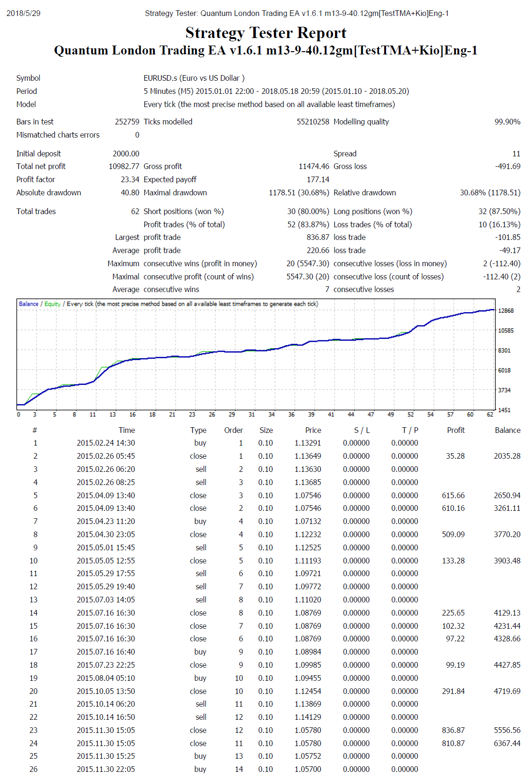Click price 1.14129 in row 22
Viewport: 531px width, 778px height.
click(x=308, y=717)
